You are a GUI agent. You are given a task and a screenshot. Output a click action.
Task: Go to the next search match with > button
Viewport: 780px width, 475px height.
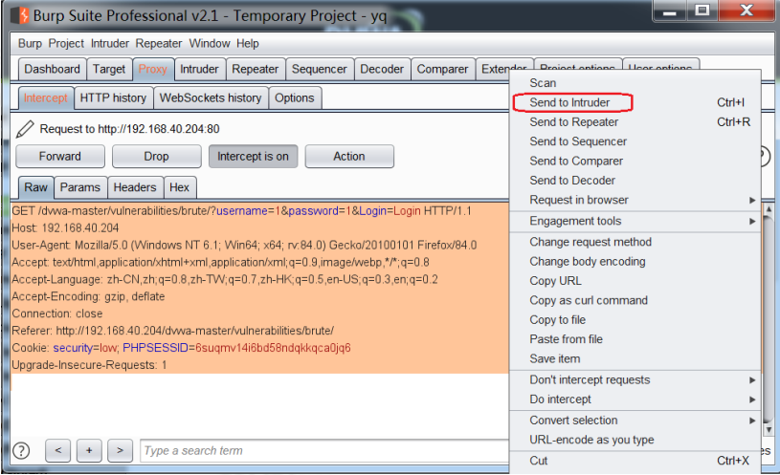pyautogui.click(x=120, y=451)
